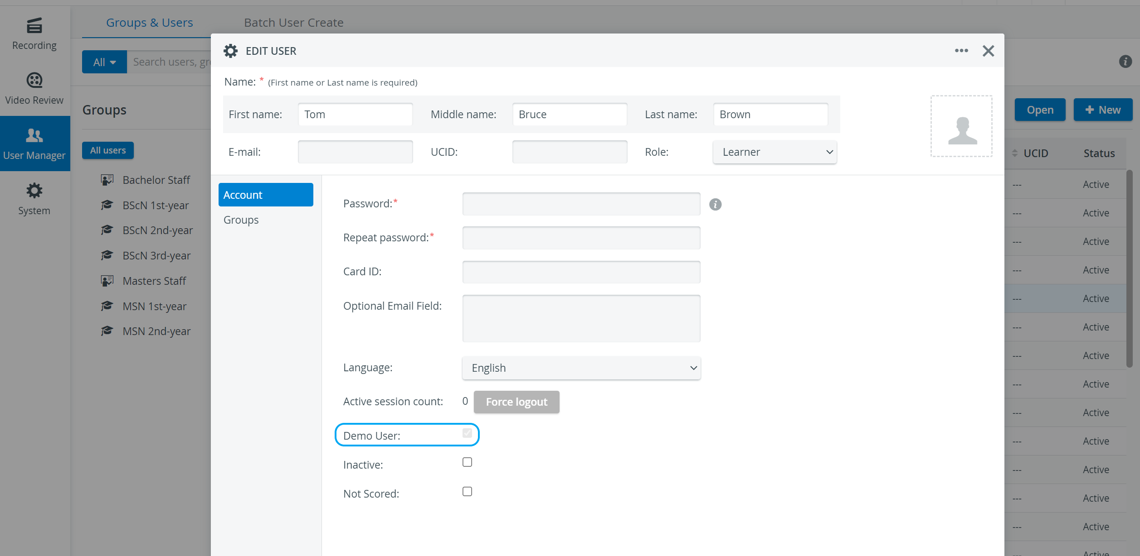Enable the Not Scored checkbox
Screen dimensions: 1140x556
point(467,492)
